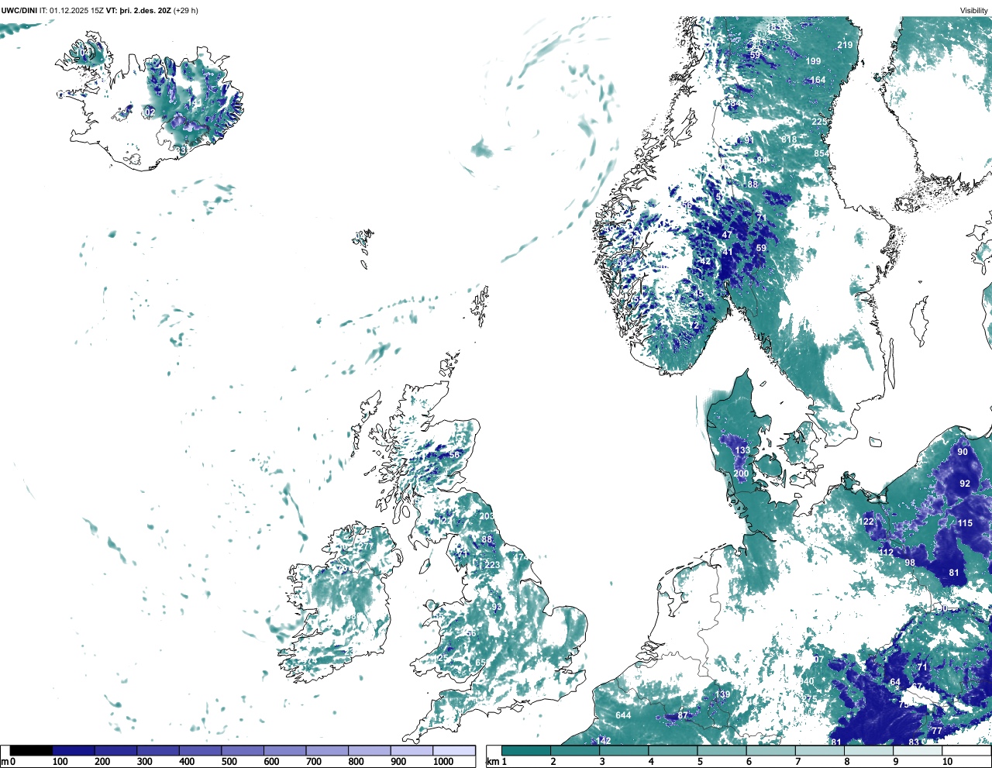Click visibility value 115 over Poland

pos(964,523)
